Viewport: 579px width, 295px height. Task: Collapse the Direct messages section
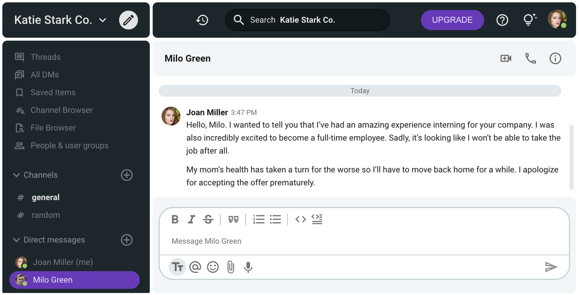(x=16, y=239)
